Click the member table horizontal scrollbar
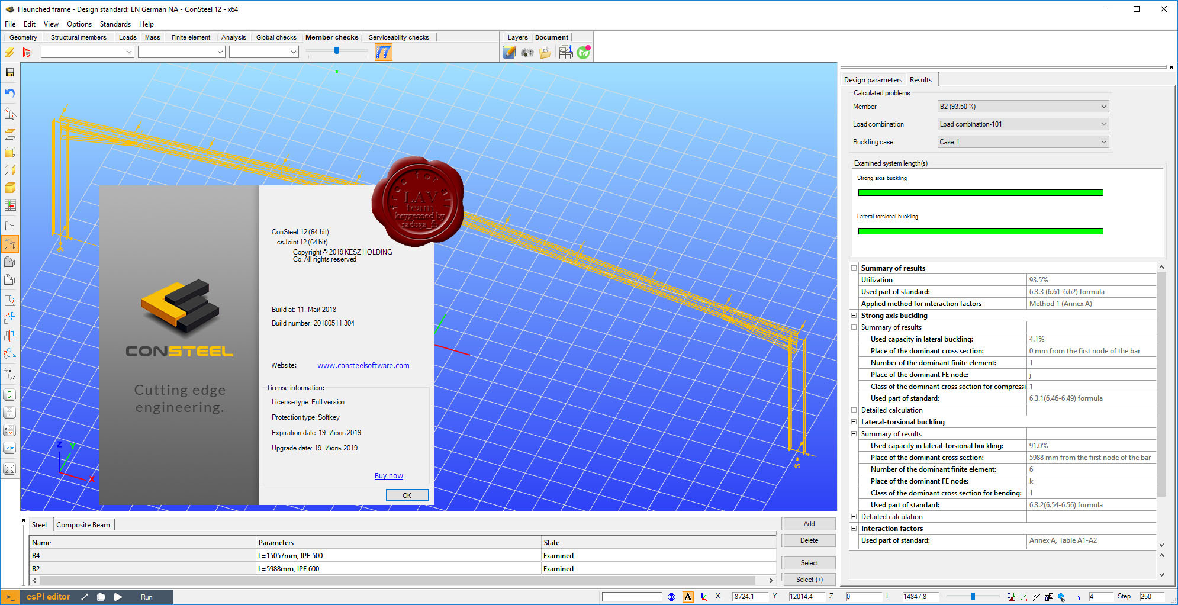The width and height of the screenshot is (1178, 605). click(402, 581)
